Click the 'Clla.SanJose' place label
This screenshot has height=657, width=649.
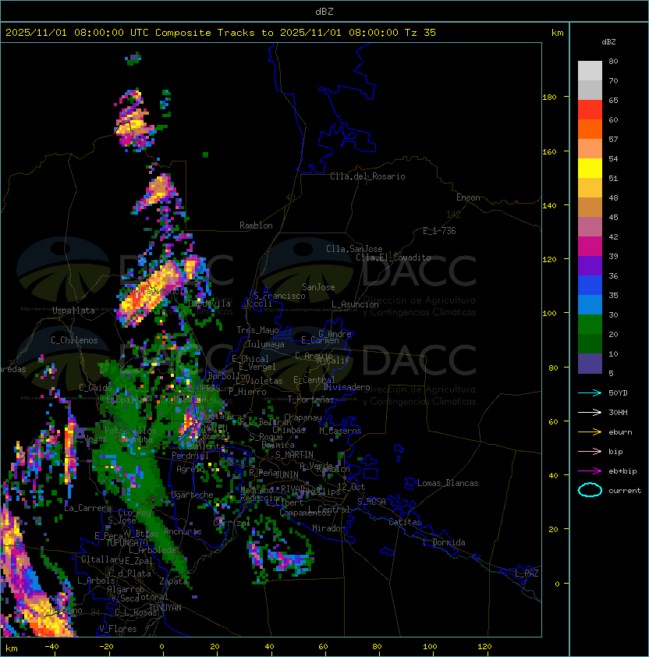pyautogui.click(x=354, y=249)
